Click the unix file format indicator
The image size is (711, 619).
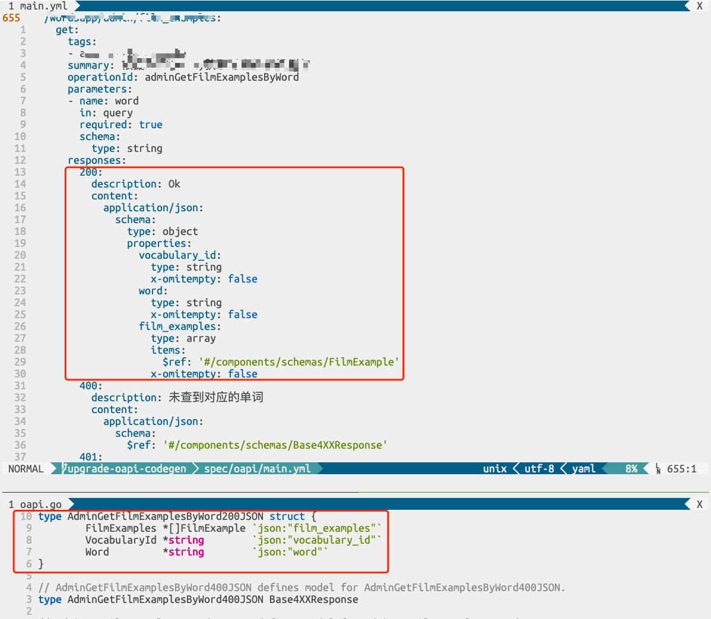(495, 469)
